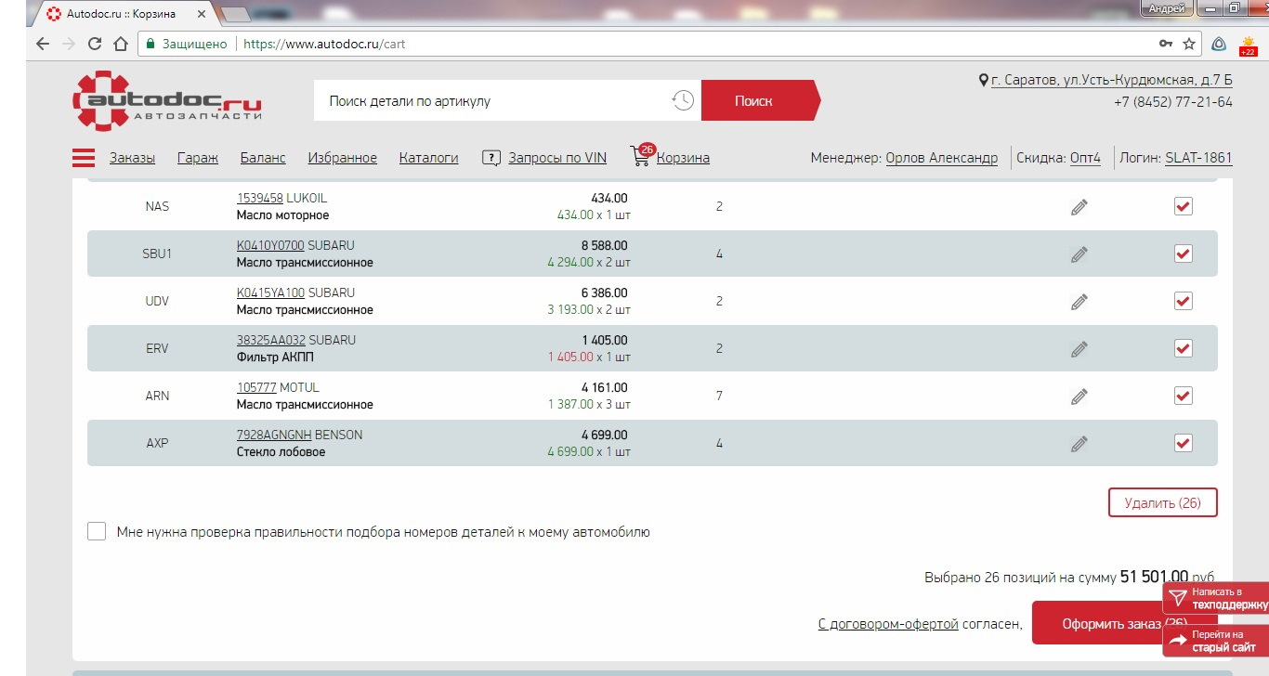This screenshot has width=1269, height=676.
Task: Bookmark this page with the star icon
Action: coord(1190,44)
